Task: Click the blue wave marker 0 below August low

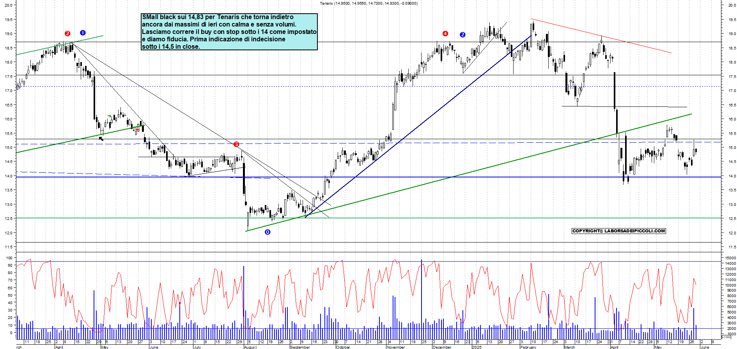Action: [x=268, y=232]
